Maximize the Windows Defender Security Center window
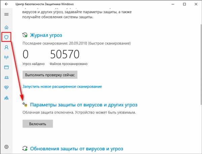 tap(184, 4)
